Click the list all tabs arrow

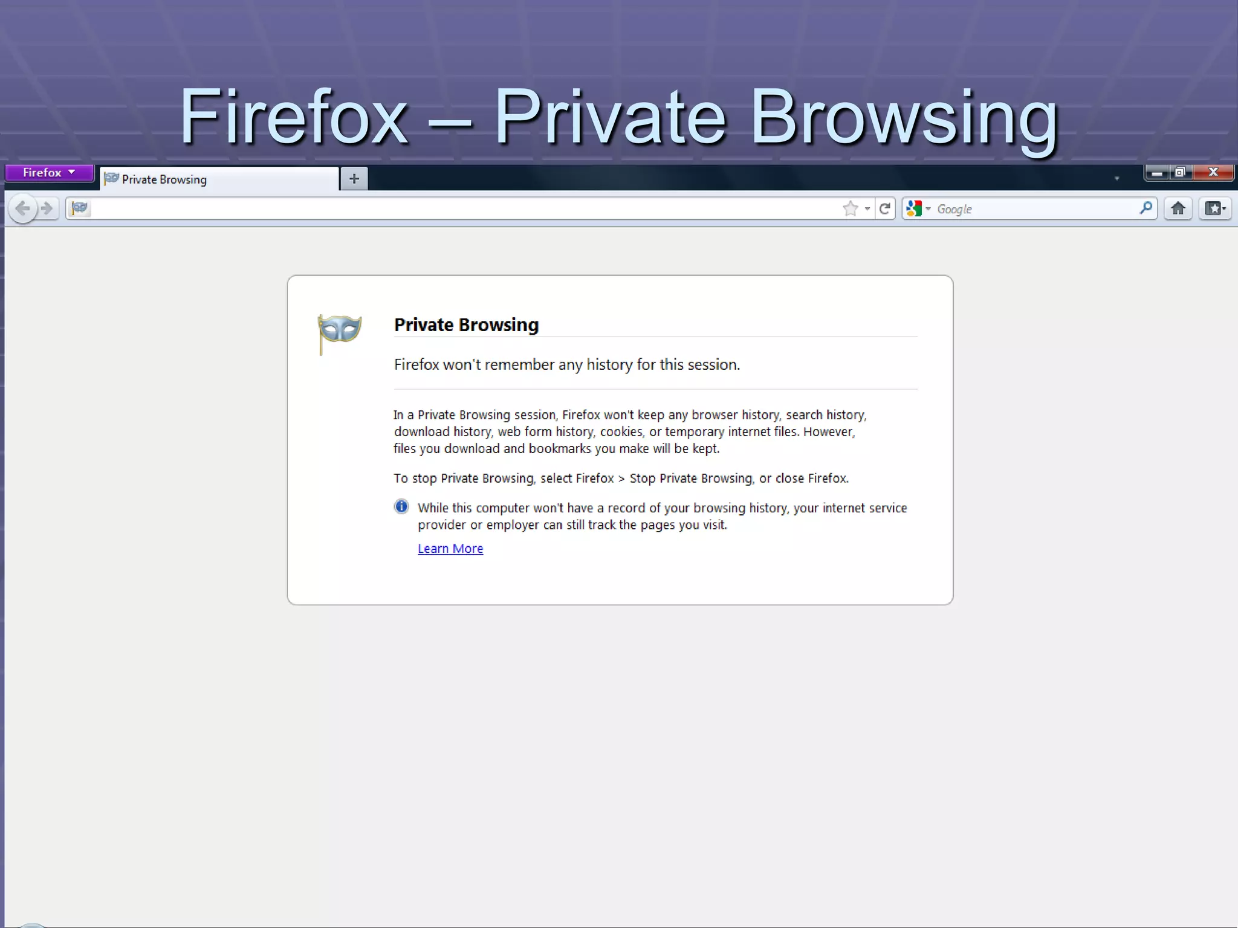[1116, 179]
